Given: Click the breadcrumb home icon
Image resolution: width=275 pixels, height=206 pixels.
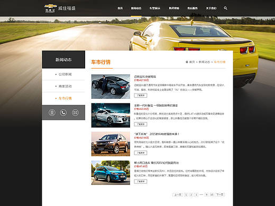Looking at the screenshot, I should [187, 62].
